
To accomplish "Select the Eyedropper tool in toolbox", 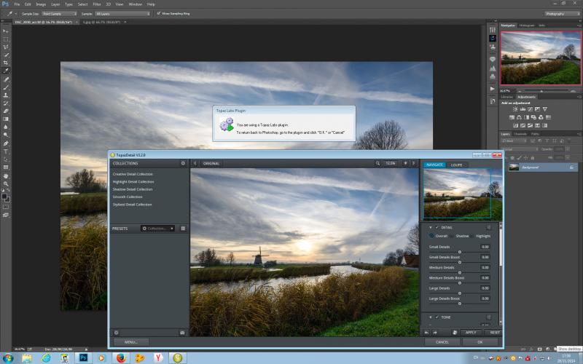I will (6, 71).
